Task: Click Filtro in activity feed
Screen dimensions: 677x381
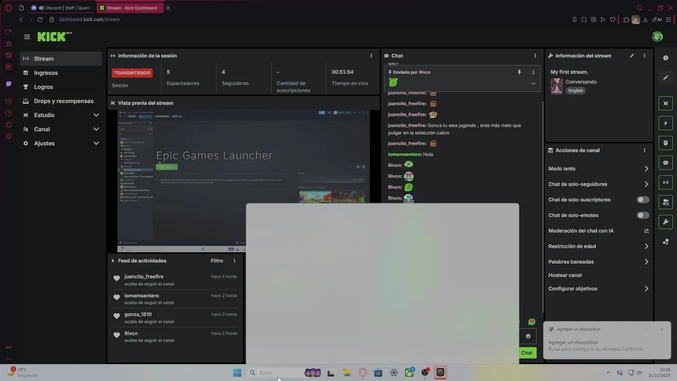Action: [217, 261]
